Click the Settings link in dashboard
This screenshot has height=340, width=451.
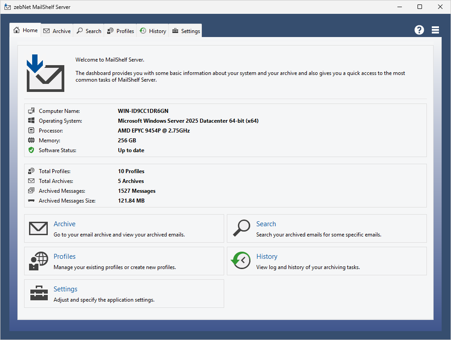pos(65,289)
